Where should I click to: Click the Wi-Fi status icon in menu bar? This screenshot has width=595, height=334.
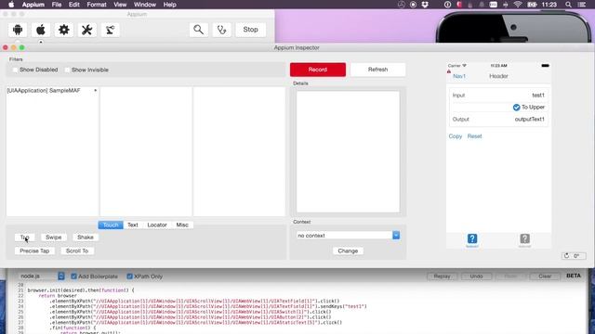(x=518, y=5)
